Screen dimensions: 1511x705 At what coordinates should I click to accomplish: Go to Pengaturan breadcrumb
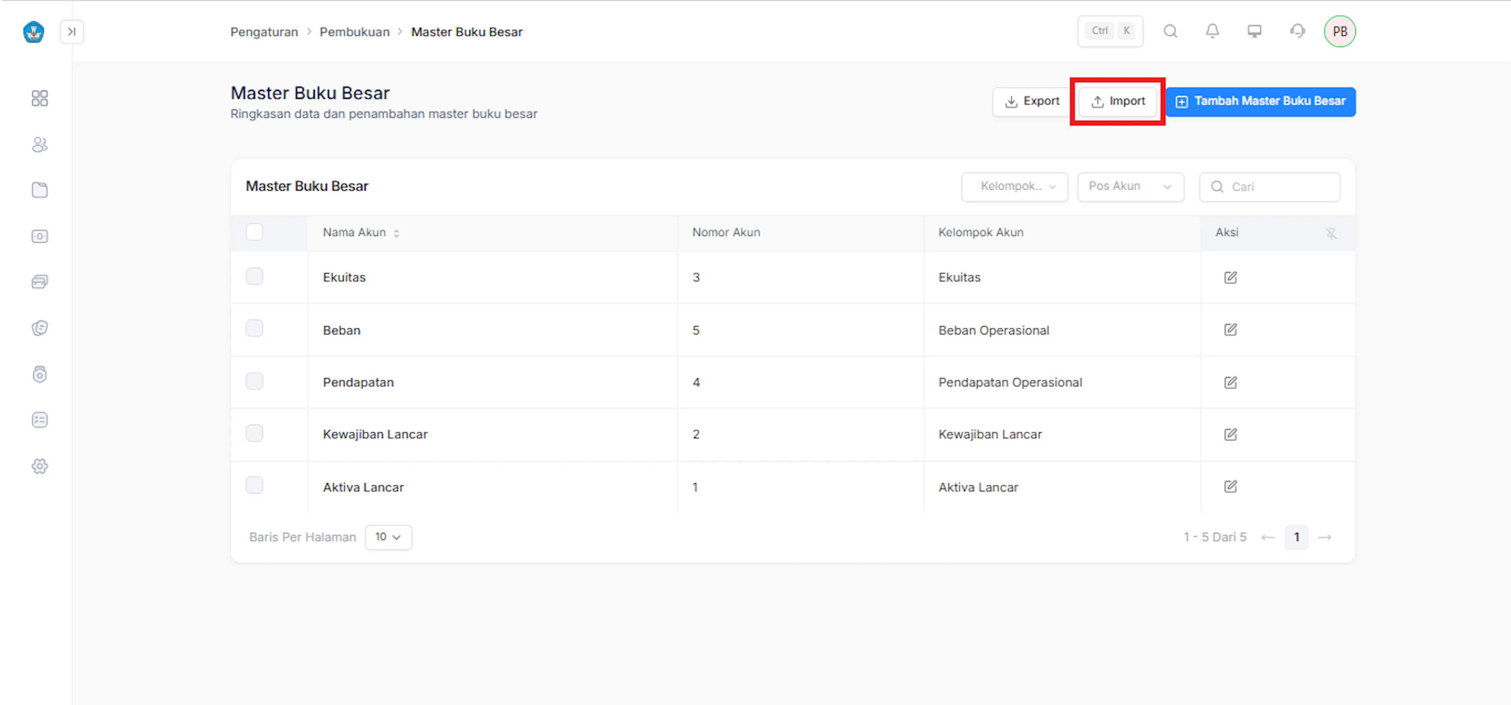pyautogui.click(x=264, y=31)
